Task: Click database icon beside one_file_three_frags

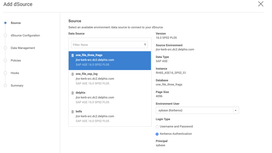Action: (73, 55)
